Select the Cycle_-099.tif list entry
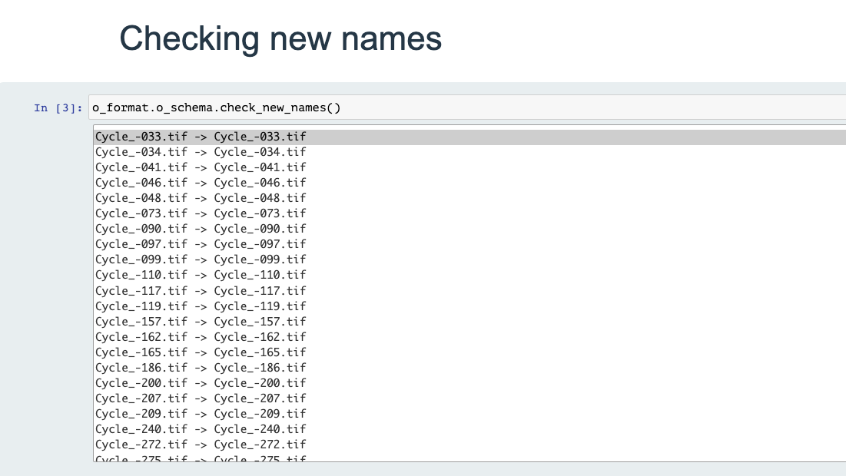 coord(201,259)
